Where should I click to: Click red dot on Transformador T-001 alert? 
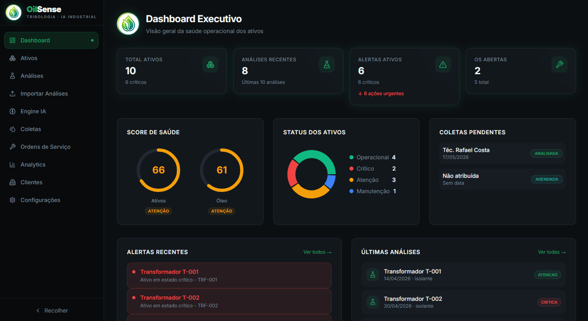click(134, 272)
